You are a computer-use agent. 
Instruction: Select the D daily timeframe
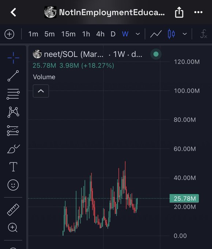[x=113, y=34]
